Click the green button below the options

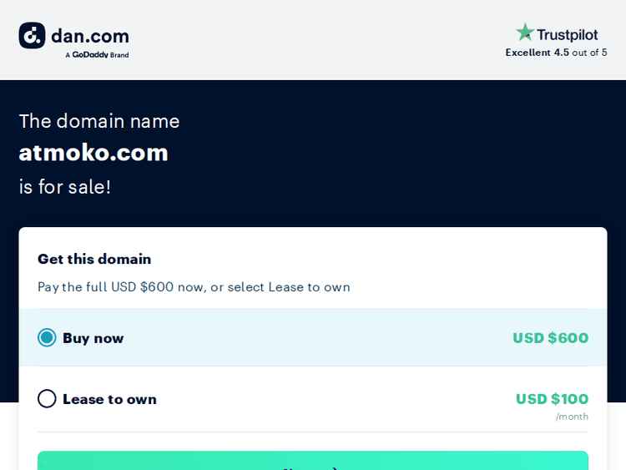point(313,462)
